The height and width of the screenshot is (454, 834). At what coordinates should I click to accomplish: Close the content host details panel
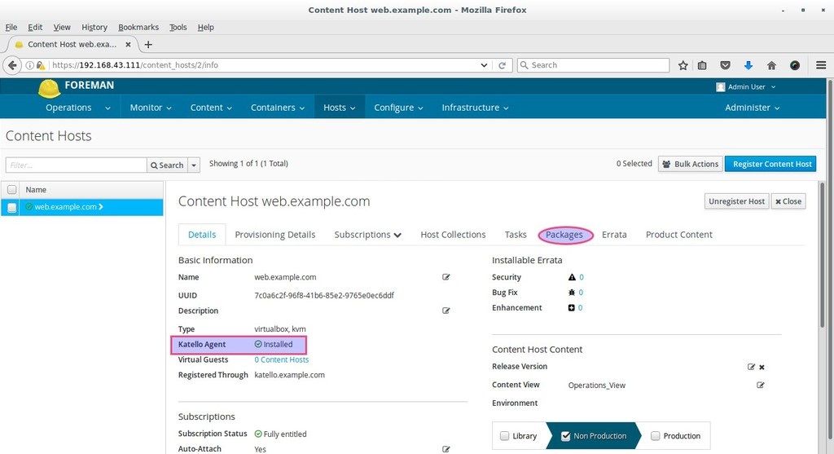[x=788, y=201]
